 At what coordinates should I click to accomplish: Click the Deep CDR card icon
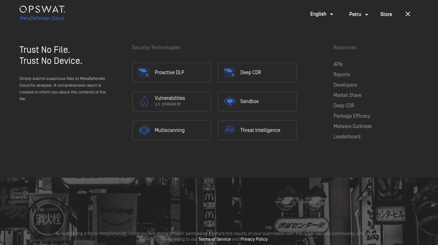(x=230, y=72)
